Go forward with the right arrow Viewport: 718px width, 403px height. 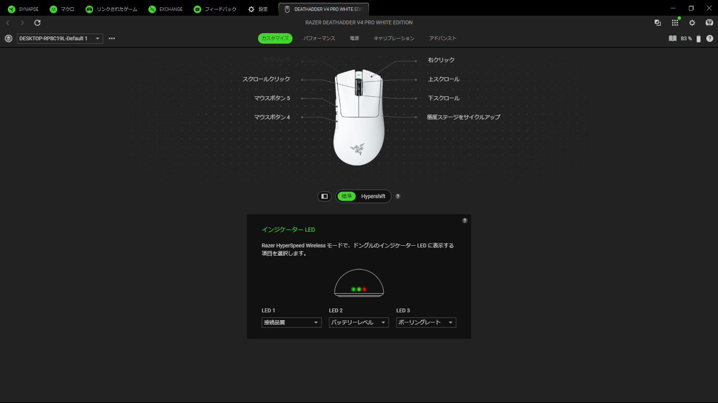[22, 22]
